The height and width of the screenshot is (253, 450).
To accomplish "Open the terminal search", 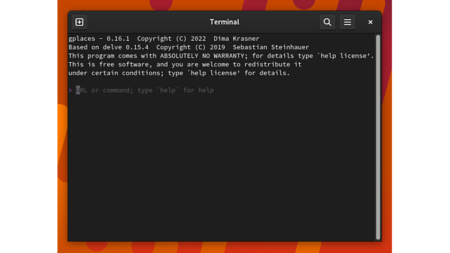I will pos(327,22).
